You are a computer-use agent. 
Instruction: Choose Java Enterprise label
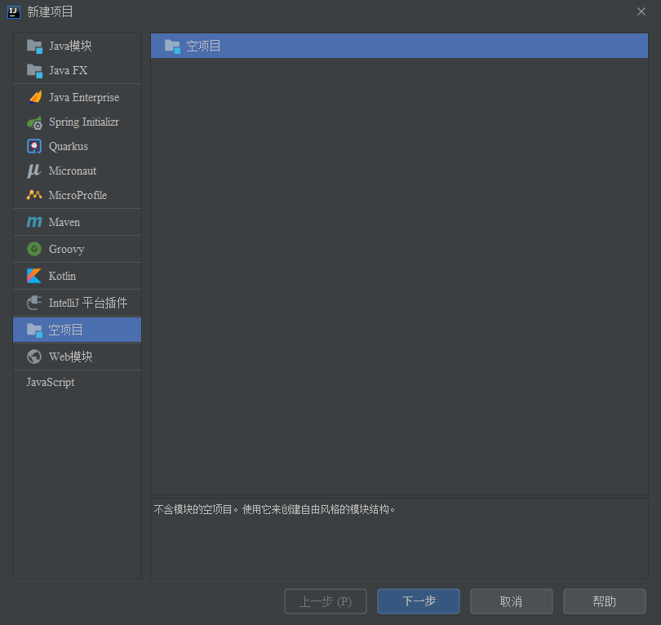click(x=84, y=97)
